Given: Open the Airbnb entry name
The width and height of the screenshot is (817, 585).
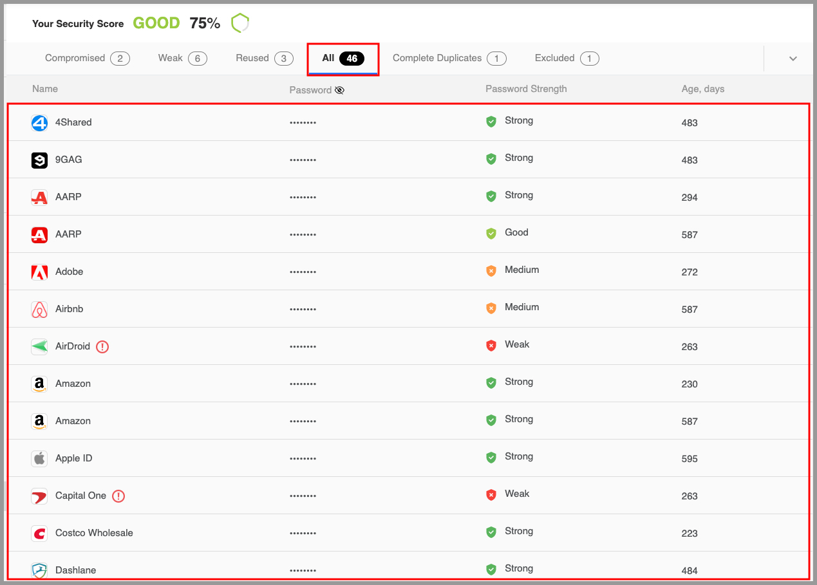Looking at the screenshot, I should [70, 309].
